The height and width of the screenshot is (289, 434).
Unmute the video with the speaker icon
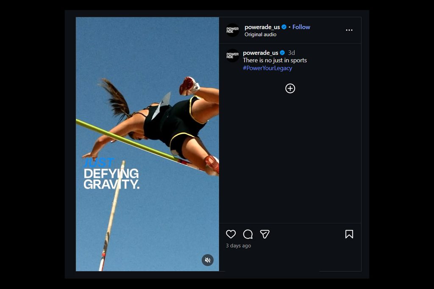pyautogui.click(x=208, y=260)
